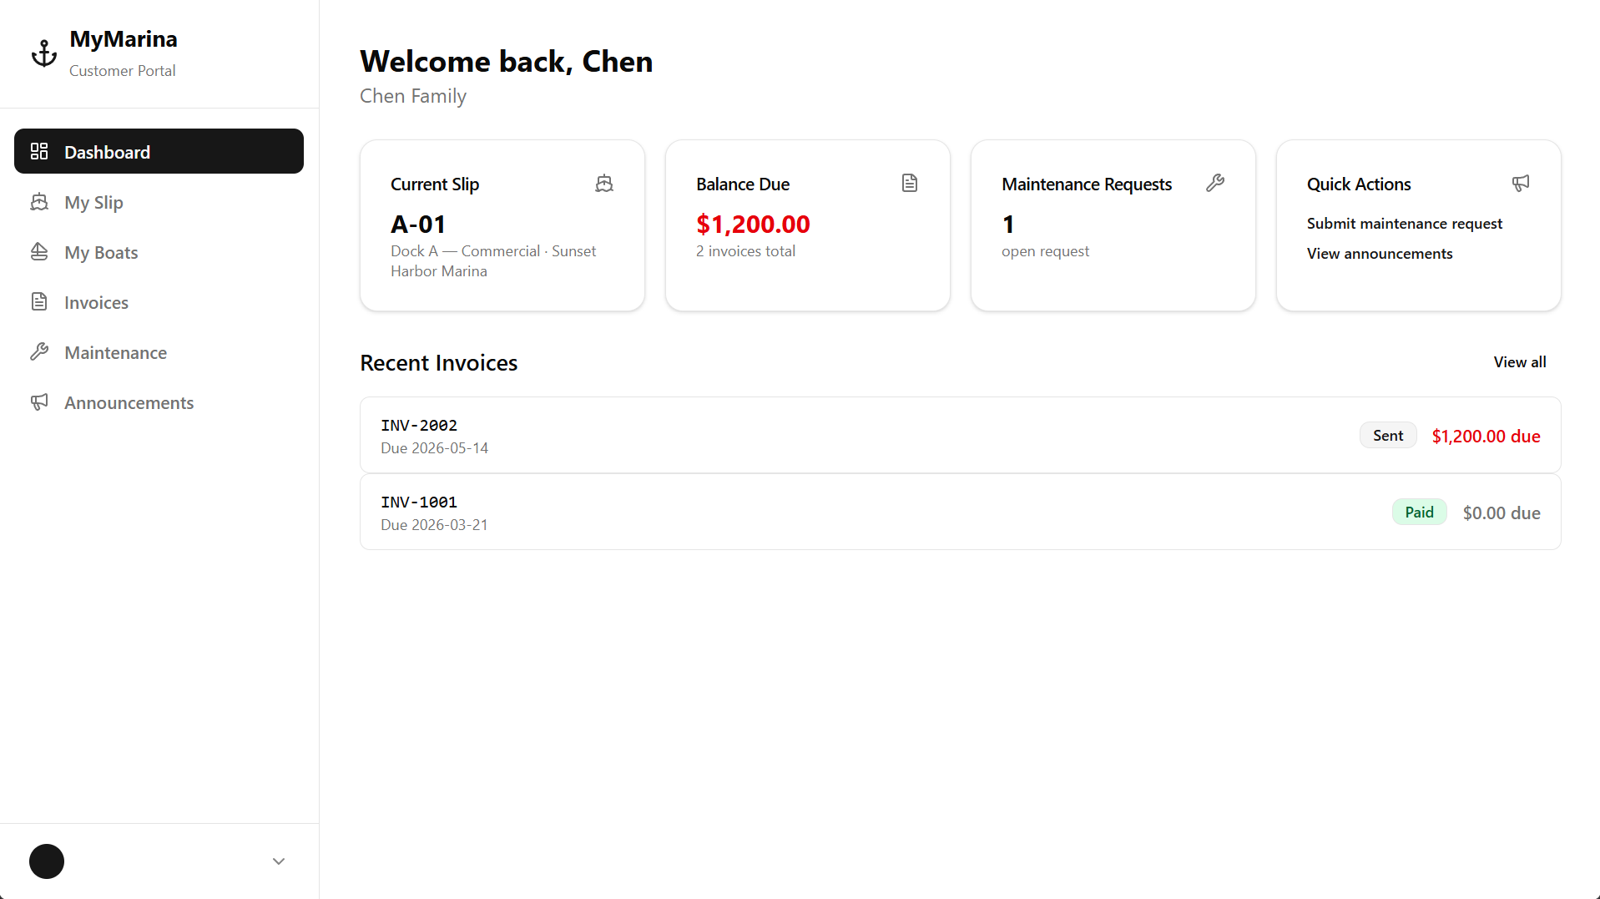Click the megaphone icon beside Announcements
This screenshot has height=899, width=1600.
40,402
